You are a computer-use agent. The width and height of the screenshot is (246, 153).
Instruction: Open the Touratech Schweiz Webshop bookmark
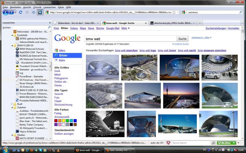(x=32, y=66)
